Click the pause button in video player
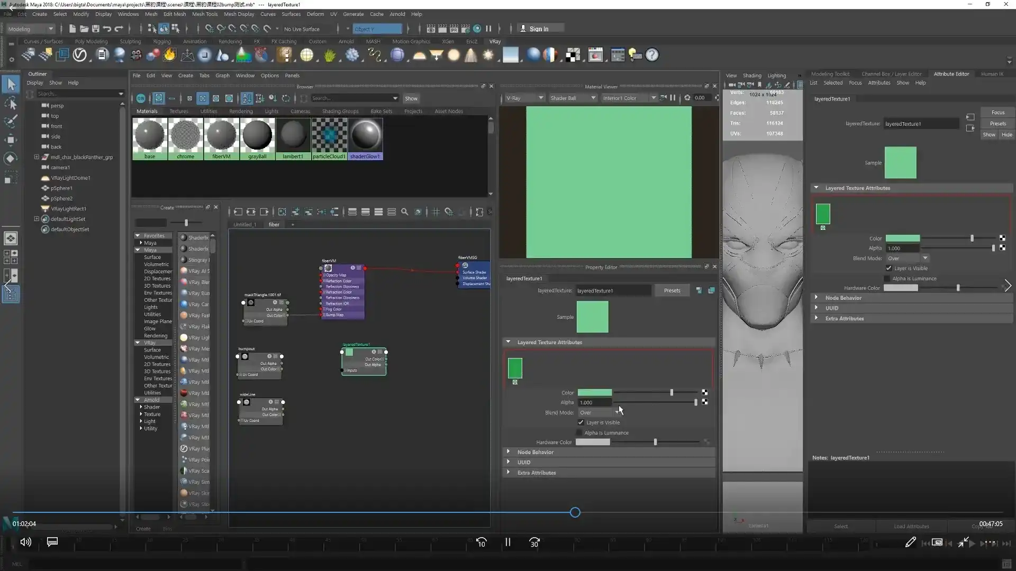This screenshot has width=1016, height=571. coord(507,542)
